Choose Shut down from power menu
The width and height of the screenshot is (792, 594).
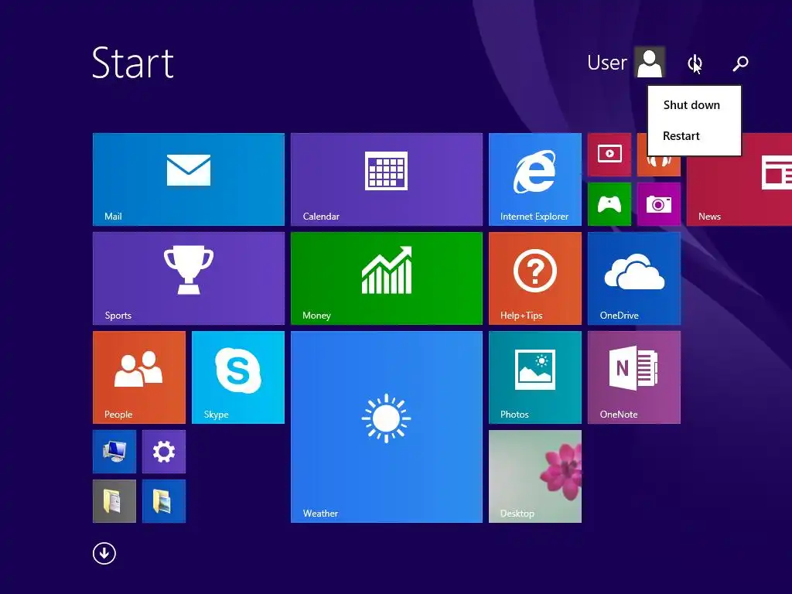[x=691, y=105]
